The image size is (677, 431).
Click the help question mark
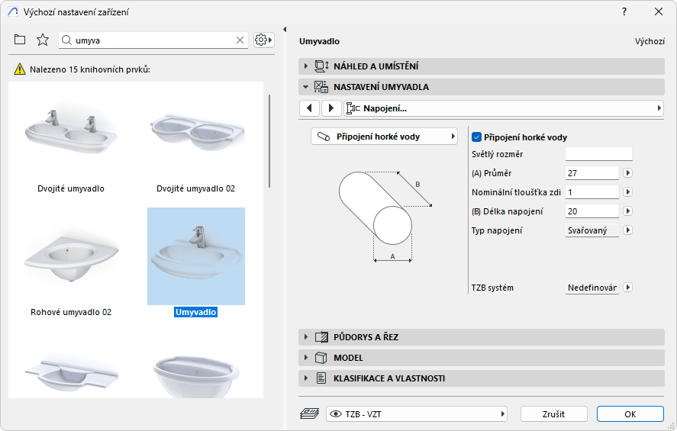click(x=624, y=11)
